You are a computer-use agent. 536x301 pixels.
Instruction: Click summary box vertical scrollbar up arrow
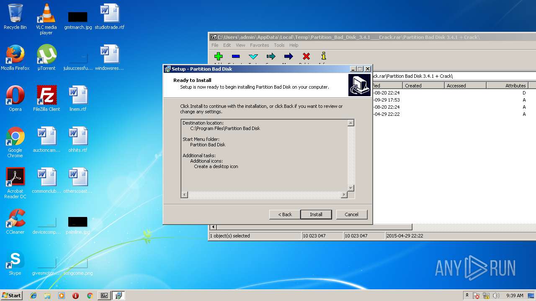click(351, 123)
